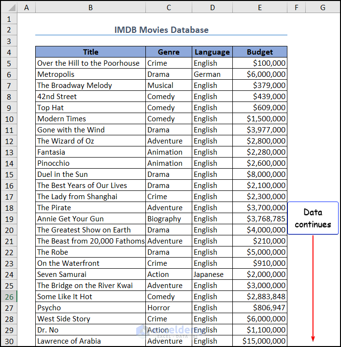
Task: Select 'On the Waterfront' cell
Action: [90, 263]
